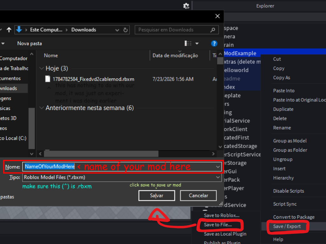Click the blue Downloads arrow icon in path
326x244 pixels.
(x=19, y=30)
